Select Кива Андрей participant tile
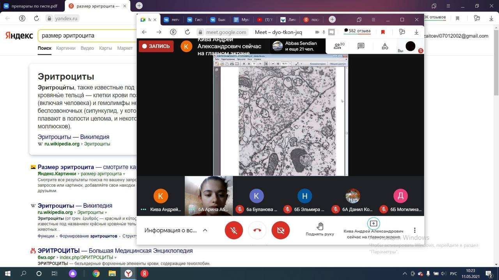This screenshot has height=280, width=499. [x=161, y=196]
